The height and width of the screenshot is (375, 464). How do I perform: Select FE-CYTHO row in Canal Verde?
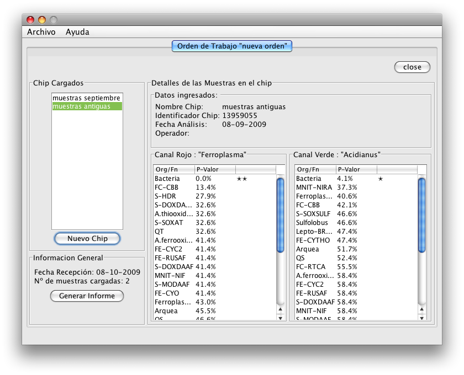(356, 240)
